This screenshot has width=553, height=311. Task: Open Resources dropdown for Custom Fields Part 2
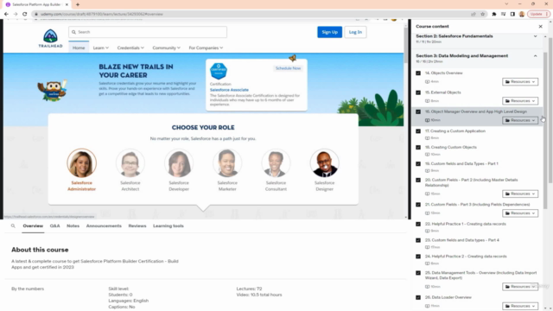coord(520,194)
